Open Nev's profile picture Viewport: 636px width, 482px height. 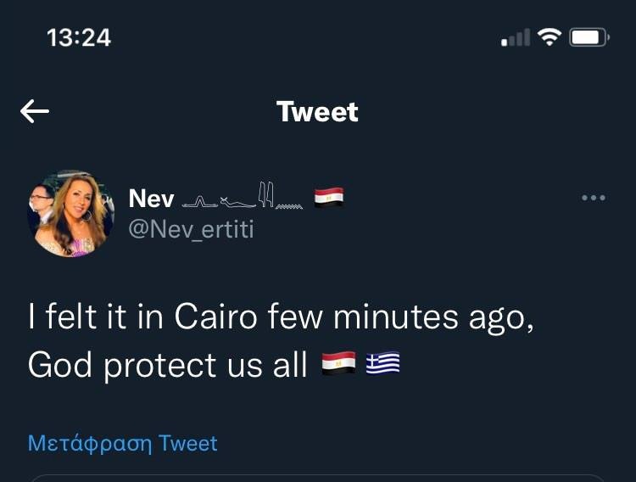coord(70,213)
